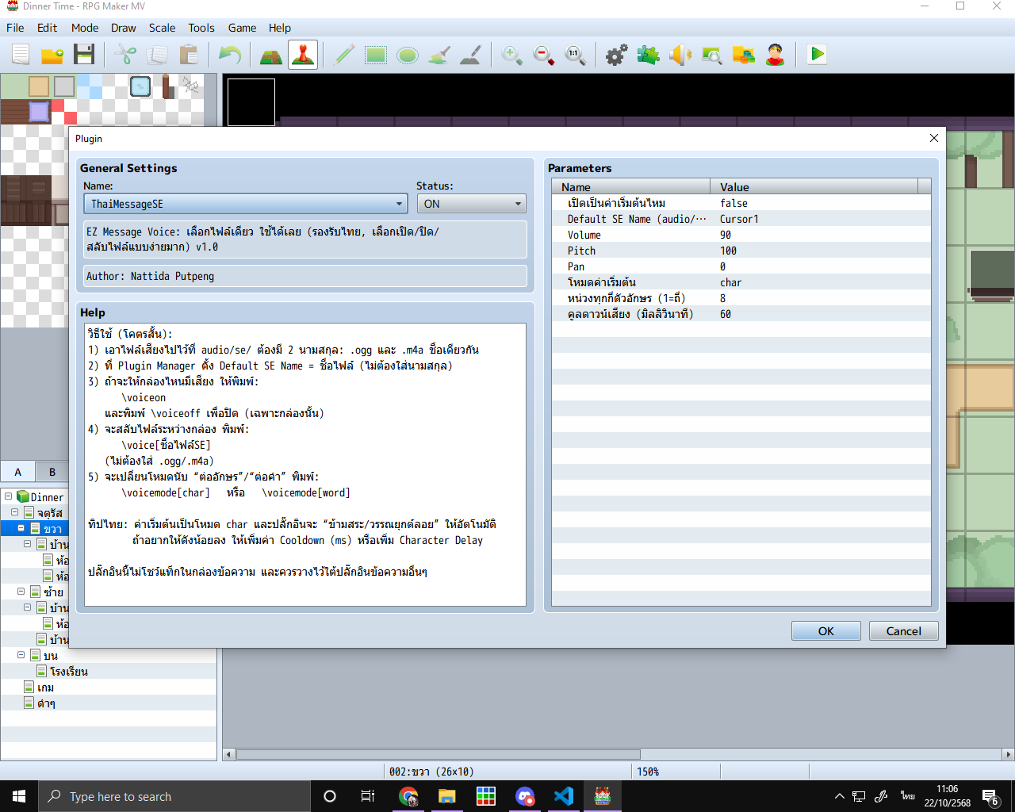Click the Help text box in Plugin dialog
1015x812 pixels.
305,465
